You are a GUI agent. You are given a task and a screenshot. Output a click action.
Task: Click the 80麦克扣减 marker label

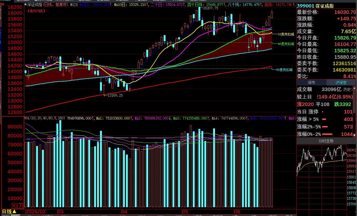pos(284,70)
